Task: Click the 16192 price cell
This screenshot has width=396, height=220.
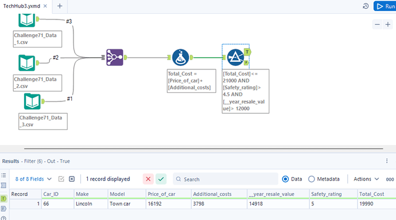Action: 169,203
